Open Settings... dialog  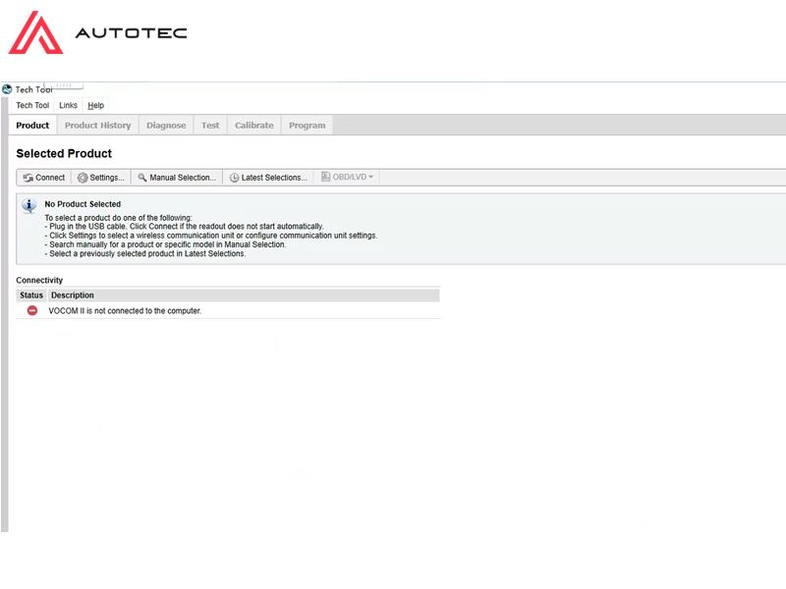(101, 178)
